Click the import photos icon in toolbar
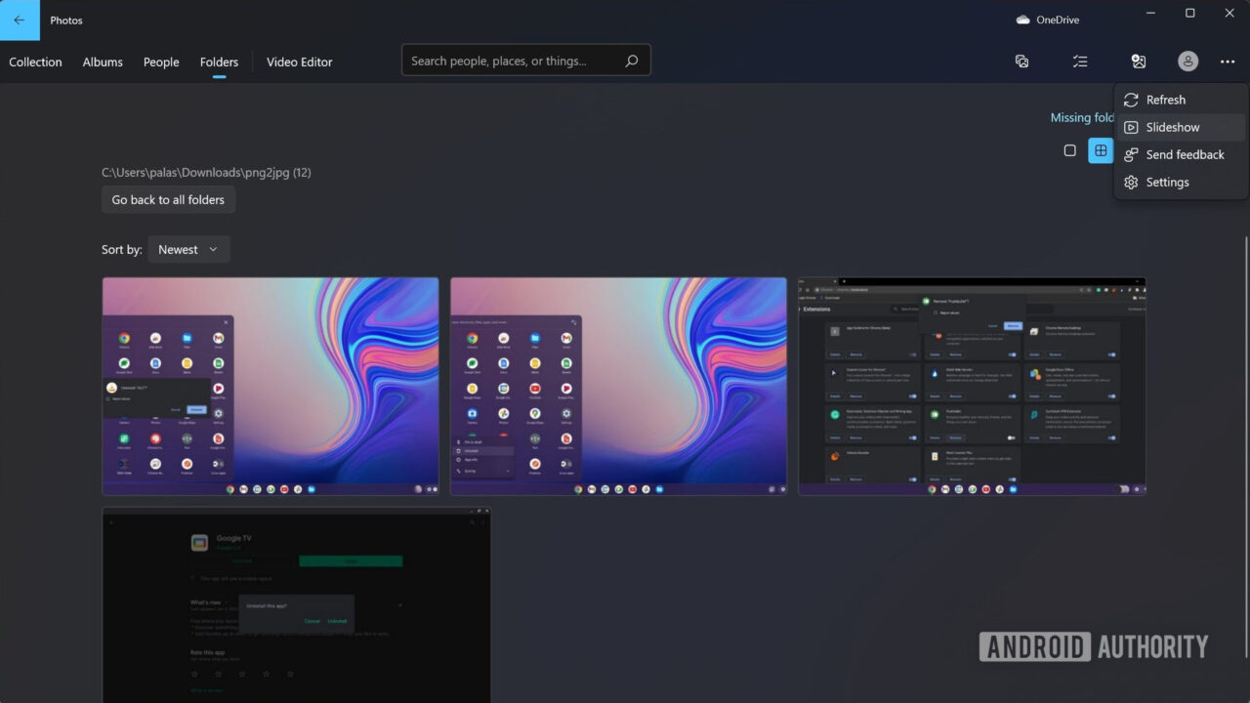 [x=1139, y=61]
